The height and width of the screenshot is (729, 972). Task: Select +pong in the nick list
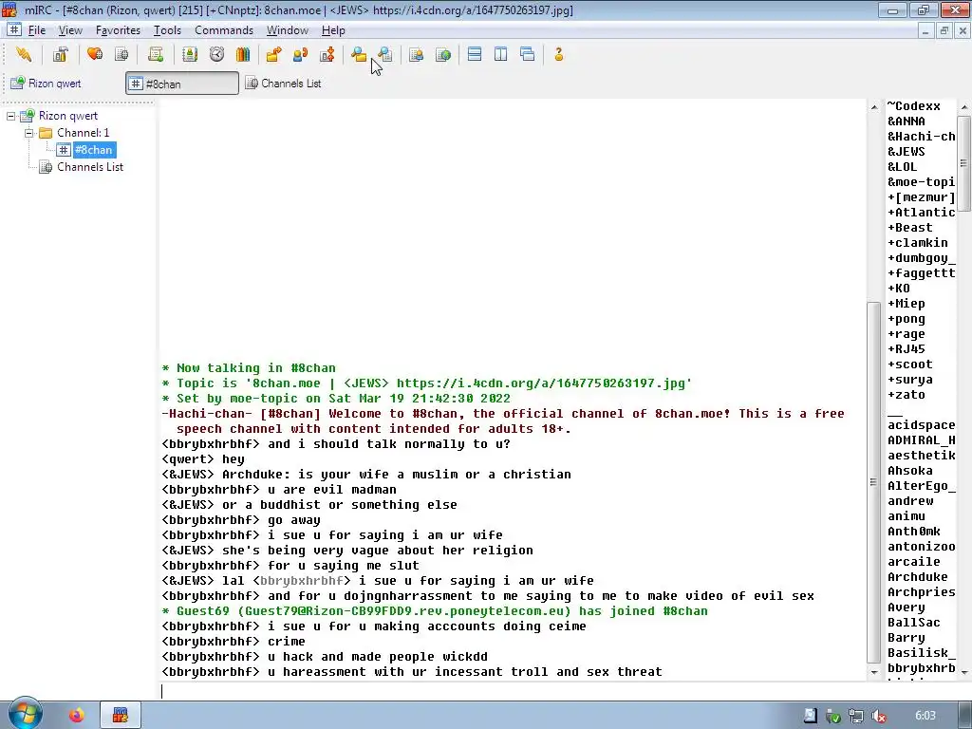(907, 319)
